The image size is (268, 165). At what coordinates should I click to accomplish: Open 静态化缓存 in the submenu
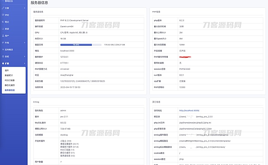[x=10, y=85]
